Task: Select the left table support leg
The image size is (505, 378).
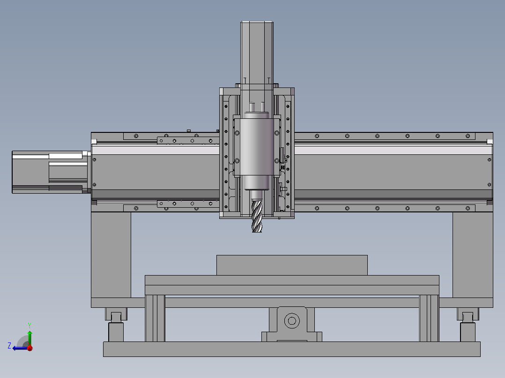Action: [155, 318]
